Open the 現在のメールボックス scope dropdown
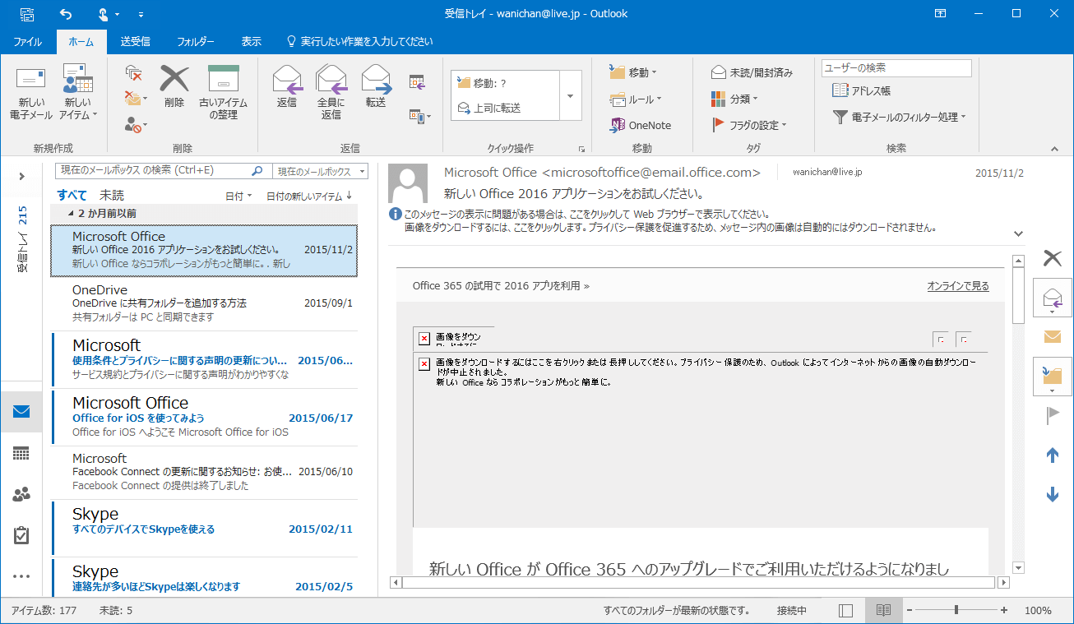The height and width of the screenshot is (624, 1074). 322,172
